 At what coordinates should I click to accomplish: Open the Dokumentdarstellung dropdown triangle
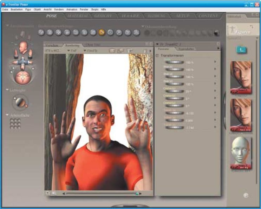click(x=143, y=26)
